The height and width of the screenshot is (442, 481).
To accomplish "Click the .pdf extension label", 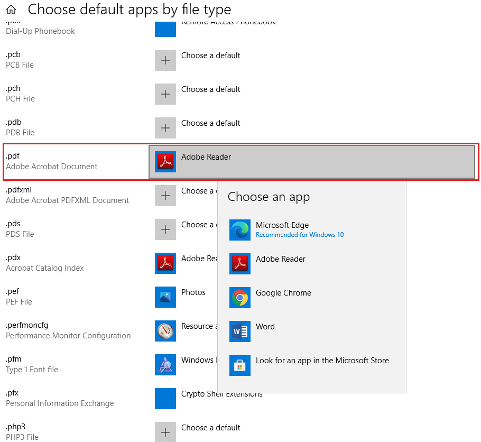I will [x=13, y=156].
